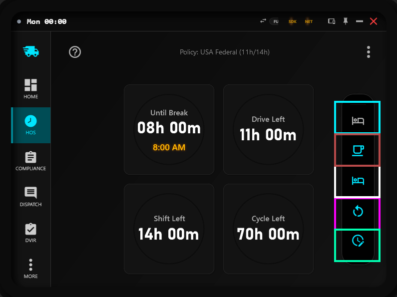Select the Until Break 08h 00m gauge
This screenshot has width=397, height=297.
(x=169, y=129)
